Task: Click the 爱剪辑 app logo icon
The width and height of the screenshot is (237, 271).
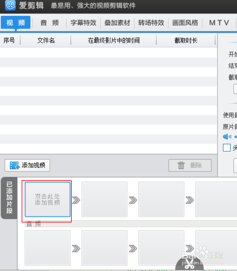Action: pyautogui.click(x=10, y=5)
